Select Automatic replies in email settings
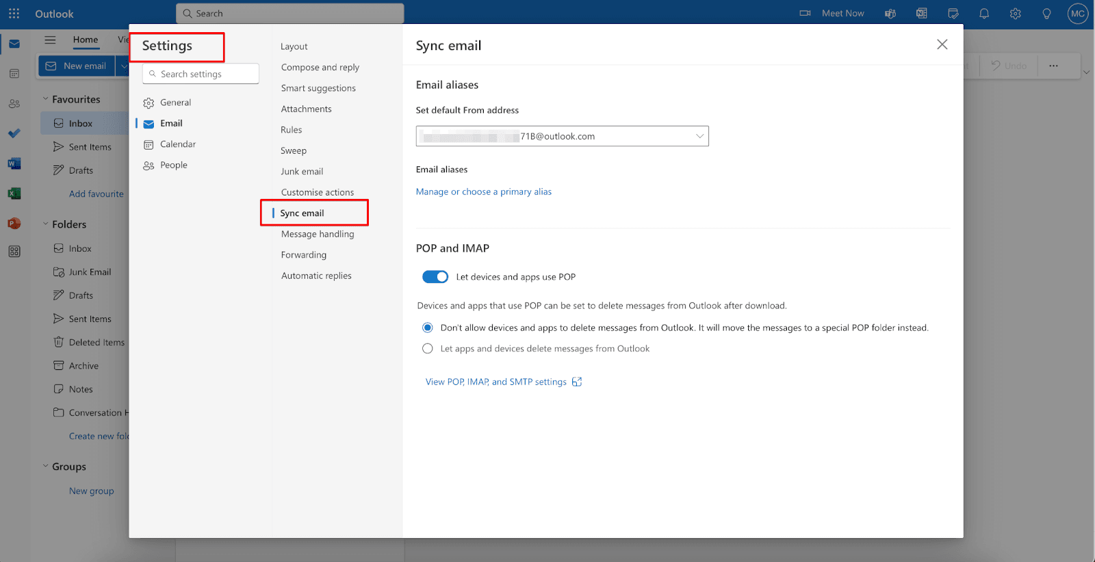1095x562 pixels. 316,276
